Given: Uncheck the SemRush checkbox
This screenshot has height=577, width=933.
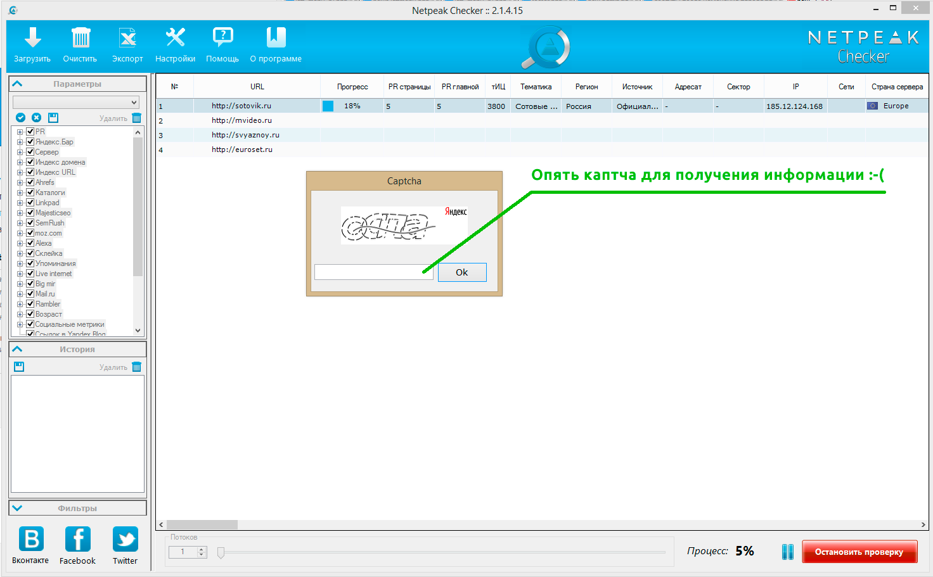Looking at the screenshot, I should (x=30, y=223).
